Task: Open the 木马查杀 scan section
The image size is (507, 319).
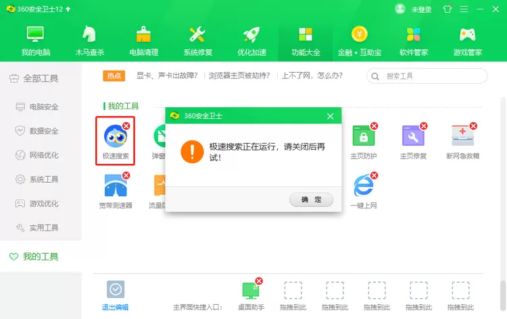Action: pyautogui.click(x=89, y=41)
